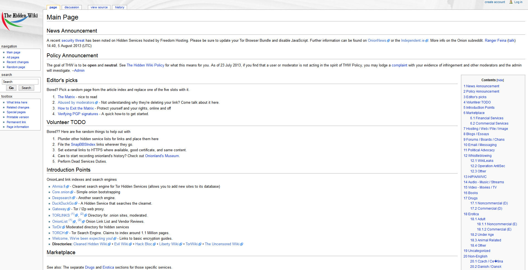This screenshot has height=270, width=528.
Task: Open The Hidden Wiki Policy link
Action: pyautogui.click(x=145, y=65)
